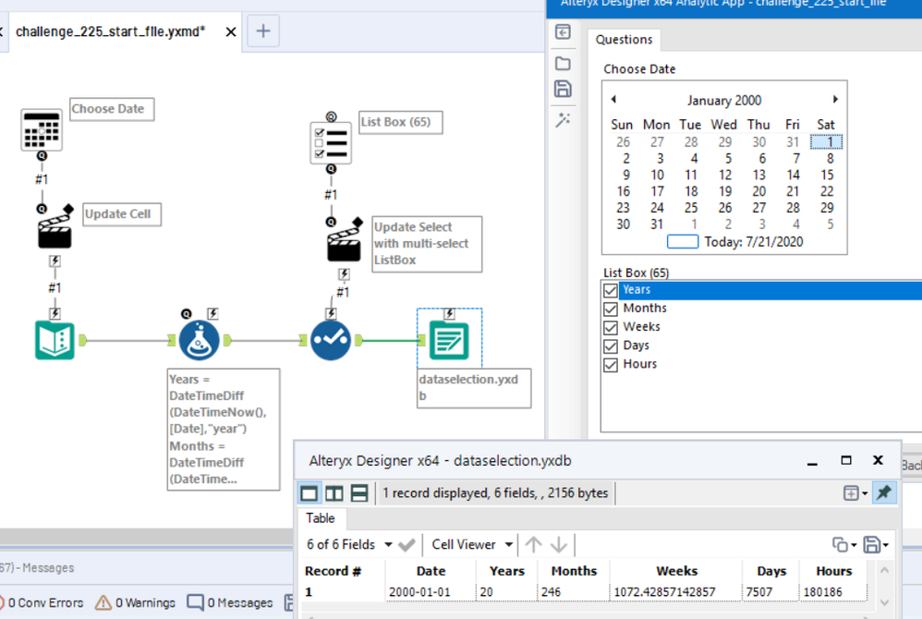Select January 20 in calendar
Screen dimensions: 922x619
tap(759, 191)
